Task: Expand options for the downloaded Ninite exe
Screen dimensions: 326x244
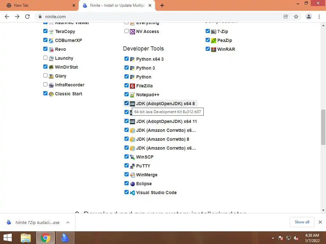Action: (x=68, y=222)
